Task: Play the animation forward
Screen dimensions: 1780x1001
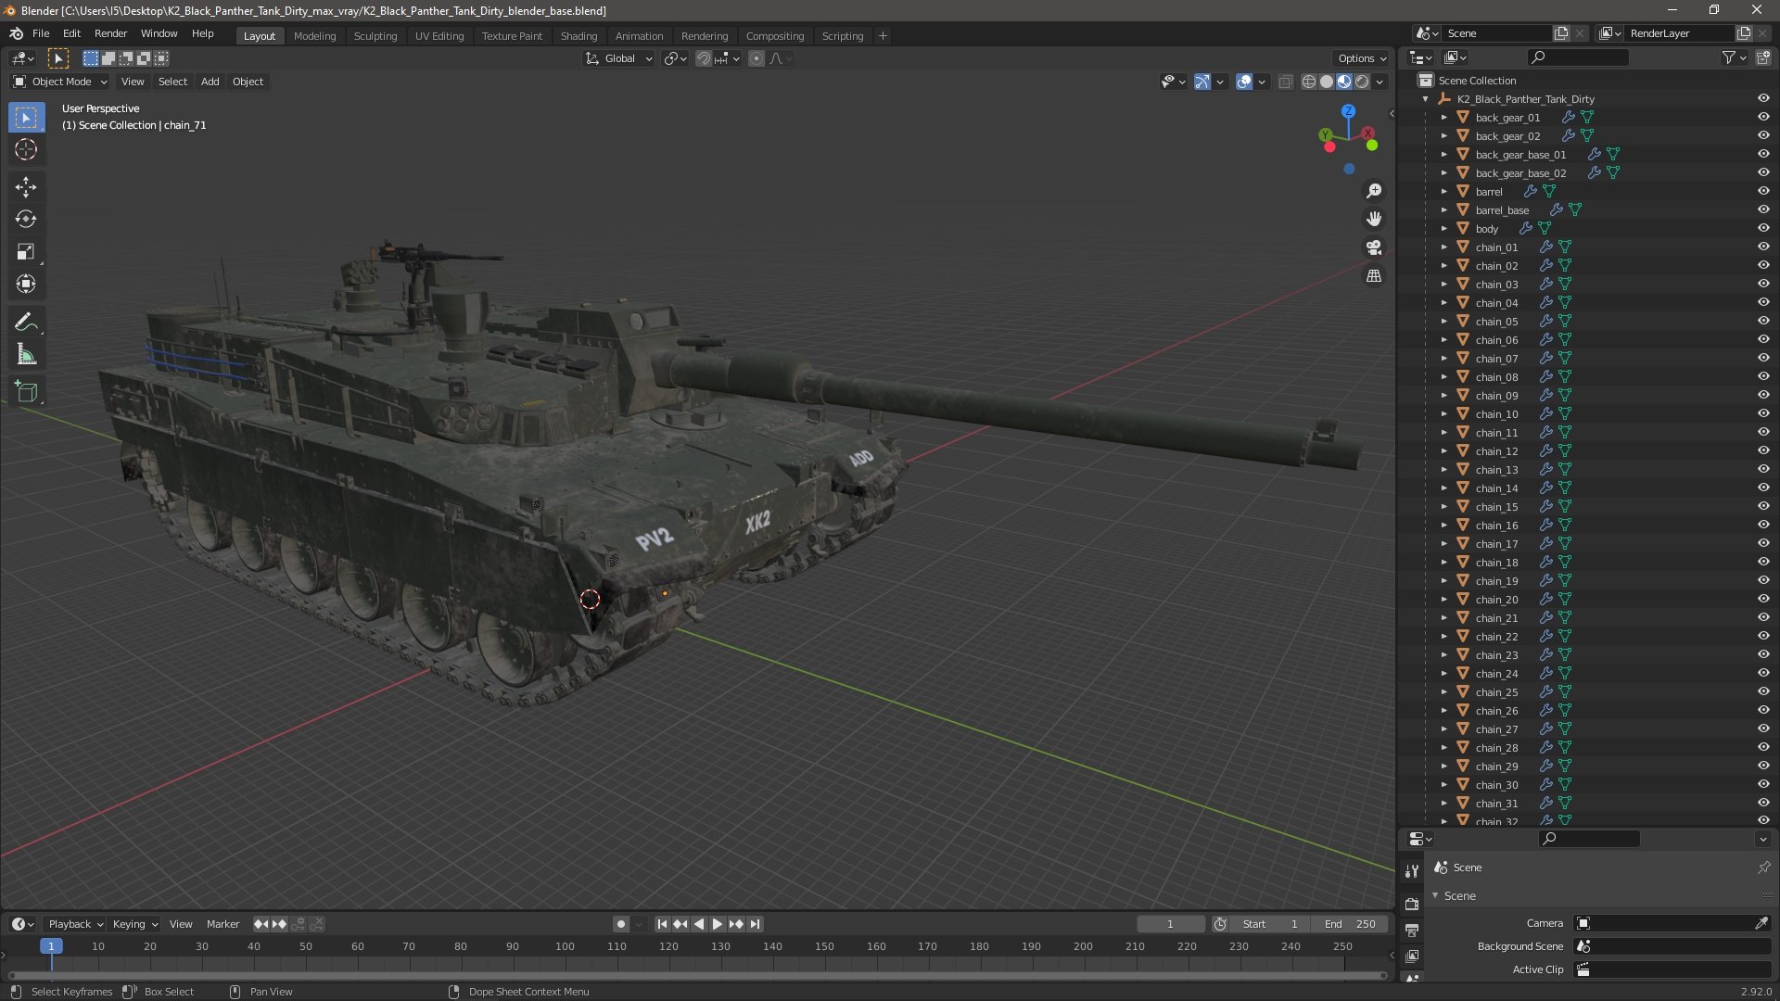Action: pyautogui.click(x=718, y=924)
